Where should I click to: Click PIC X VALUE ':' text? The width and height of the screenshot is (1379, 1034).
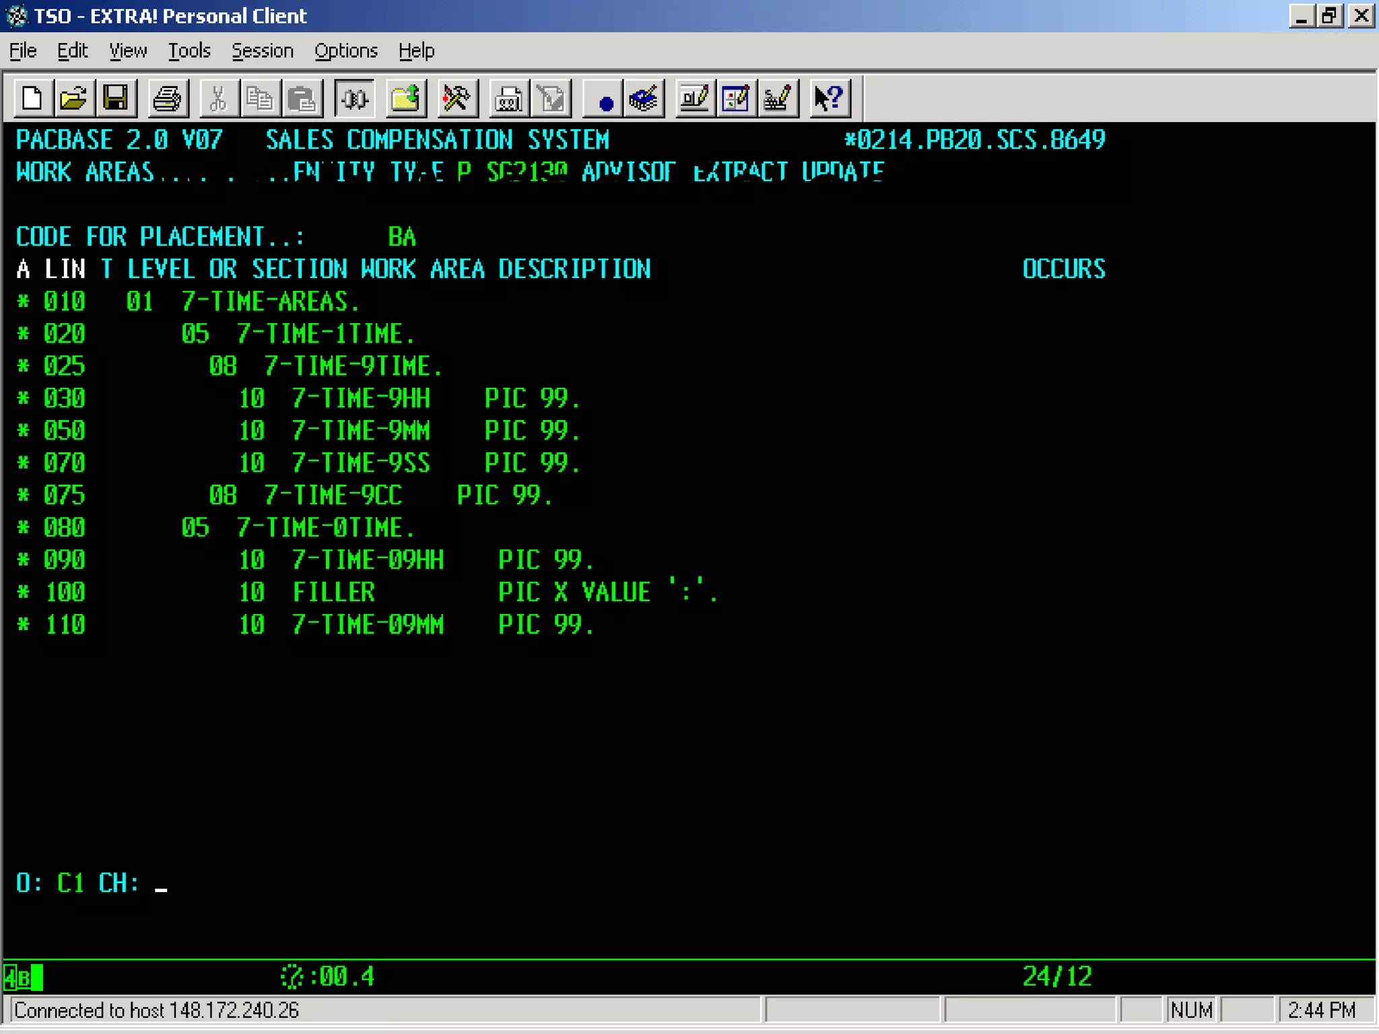[x=609, y=592]
